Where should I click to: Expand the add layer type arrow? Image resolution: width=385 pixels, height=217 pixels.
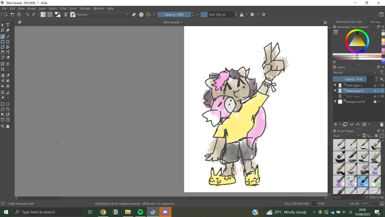[x=340, y=124]
